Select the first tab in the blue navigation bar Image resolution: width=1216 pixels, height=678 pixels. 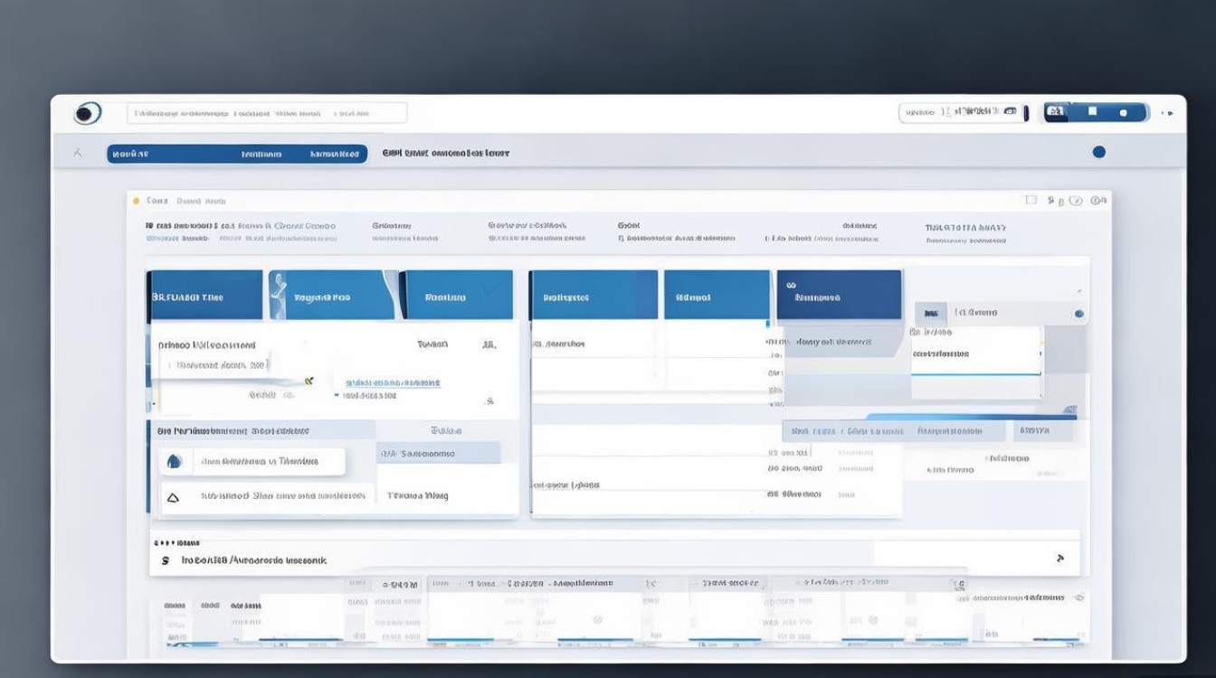[x=130, y=154]
